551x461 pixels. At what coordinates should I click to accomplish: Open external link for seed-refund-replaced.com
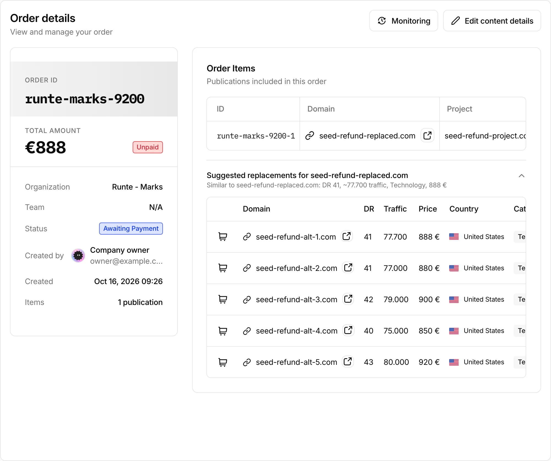click(427, 135)
